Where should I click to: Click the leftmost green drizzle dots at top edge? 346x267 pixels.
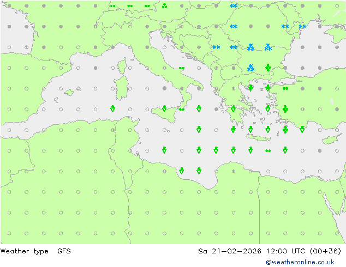click(112, 6)
